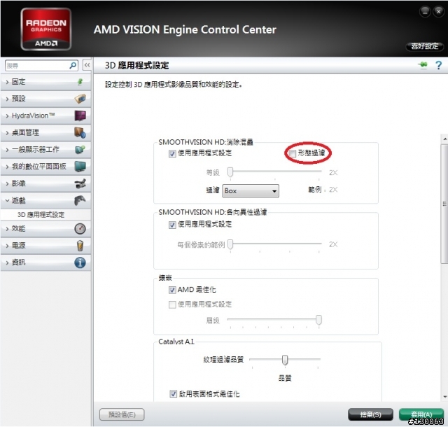Click the display tasks icon beside 一般顯示器工作

[x=80, y=150]
